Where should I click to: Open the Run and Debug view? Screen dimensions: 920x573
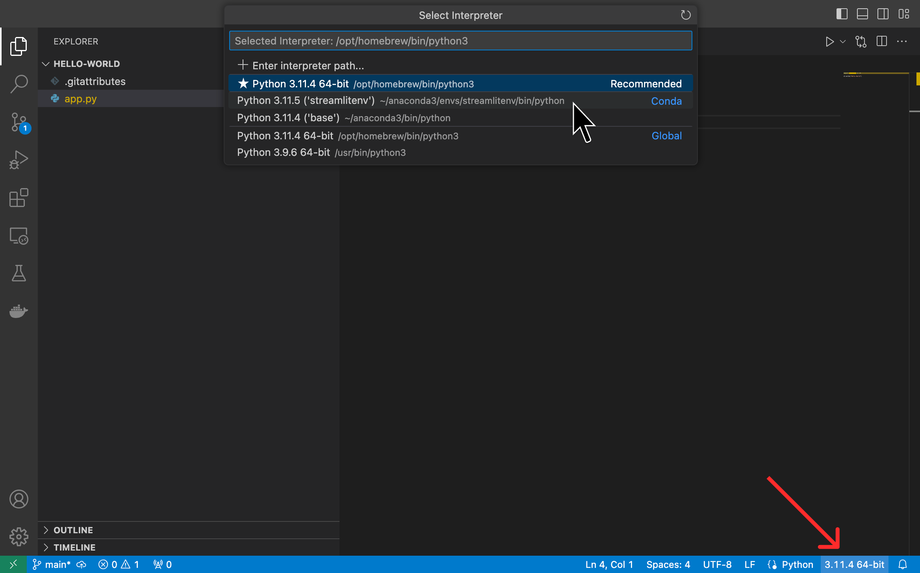[x=19, y=160]
